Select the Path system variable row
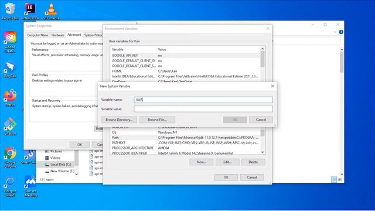 click(185, 138)
